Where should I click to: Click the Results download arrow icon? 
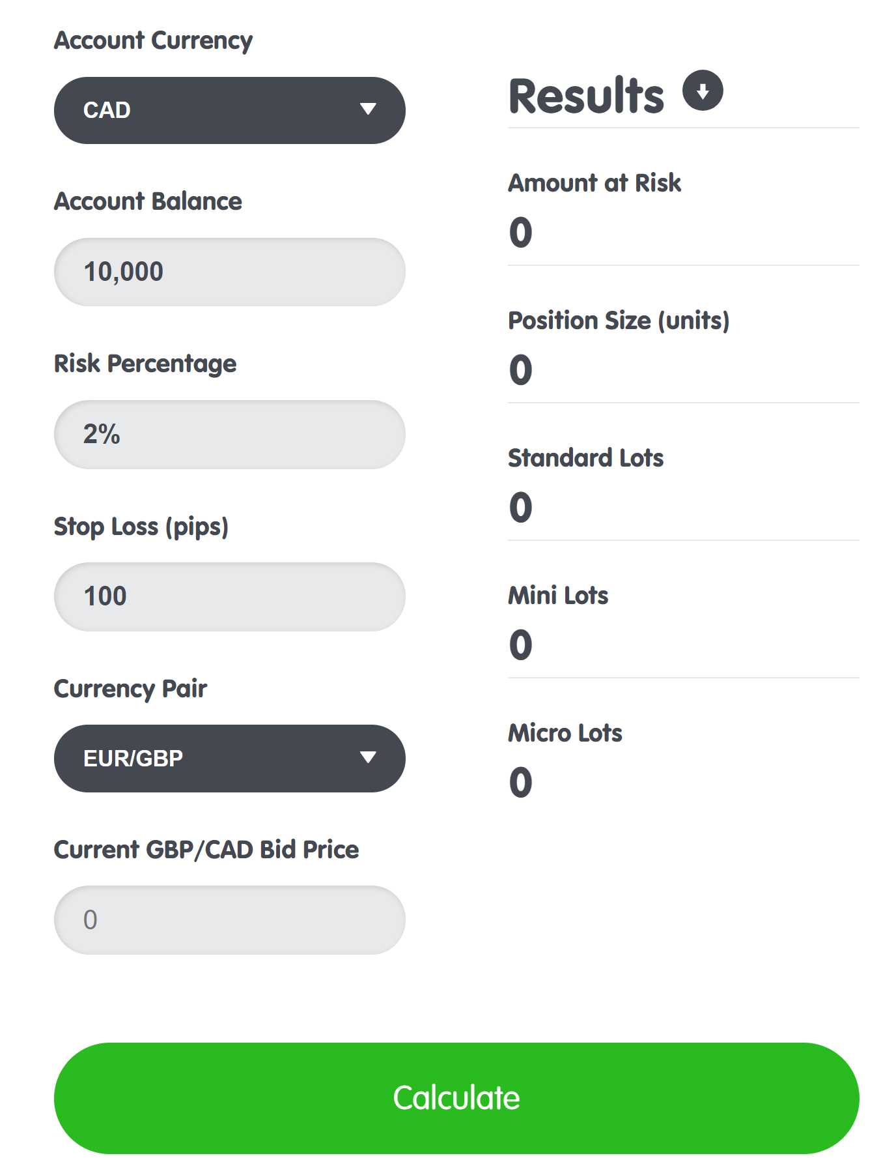(x=703, y=93)
